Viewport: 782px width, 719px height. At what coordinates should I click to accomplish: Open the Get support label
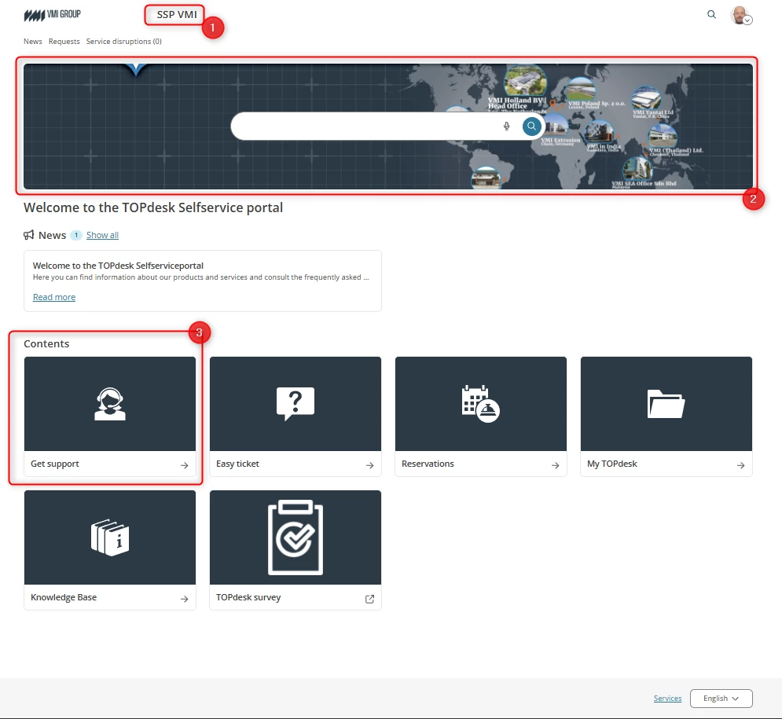pyautogui.click(x=55, y=464)
